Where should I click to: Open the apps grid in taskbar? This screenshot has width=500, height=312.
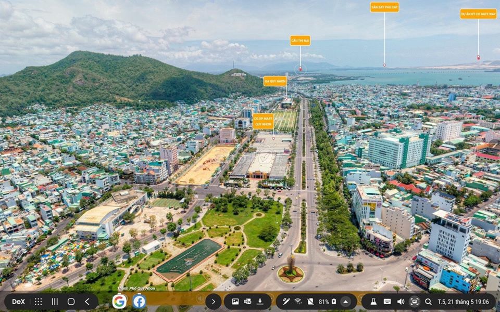click(38, 302)
